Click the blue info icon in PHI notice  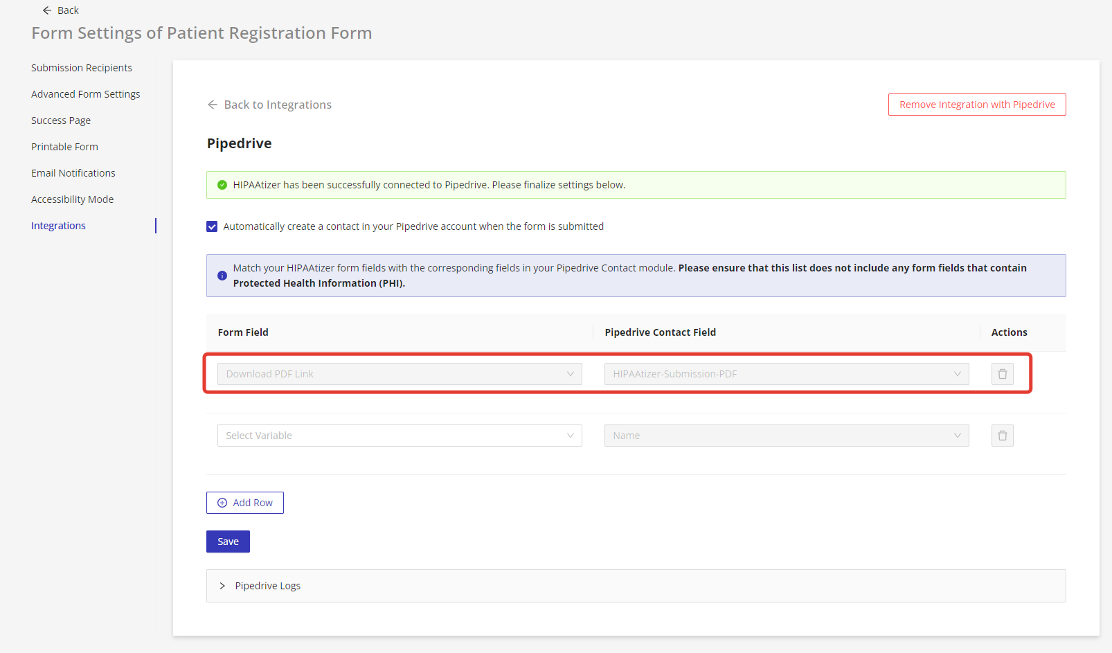[x=222, y=276]
